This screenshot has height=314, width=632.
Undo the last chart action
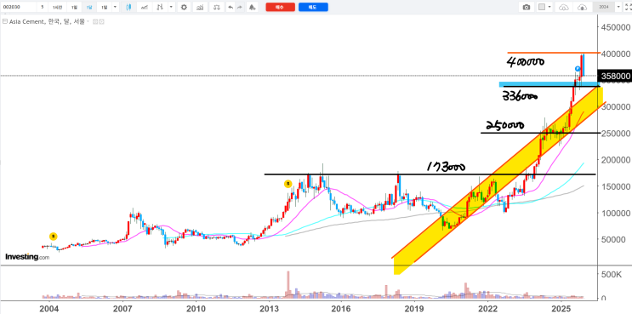click(231, 7)
